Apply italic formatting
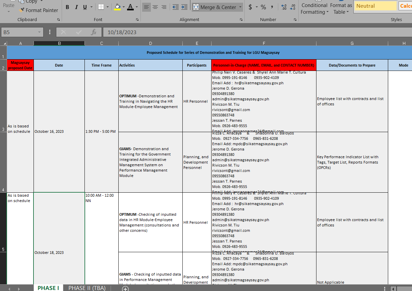 (76, 7)
